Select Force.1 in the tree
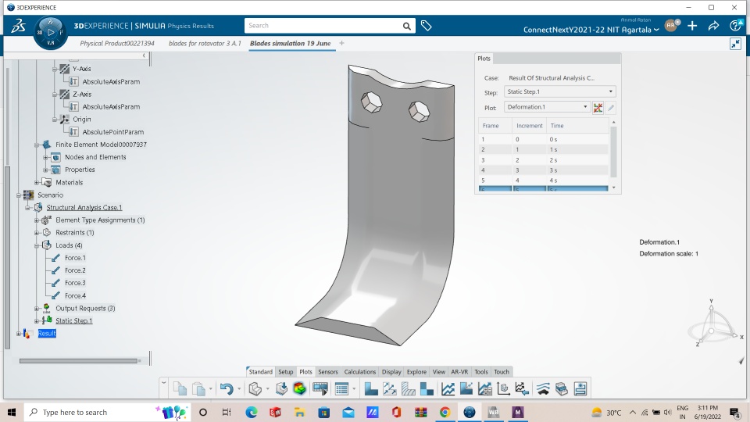This screenshot has height=422, width=750. [x=75, y=258]
